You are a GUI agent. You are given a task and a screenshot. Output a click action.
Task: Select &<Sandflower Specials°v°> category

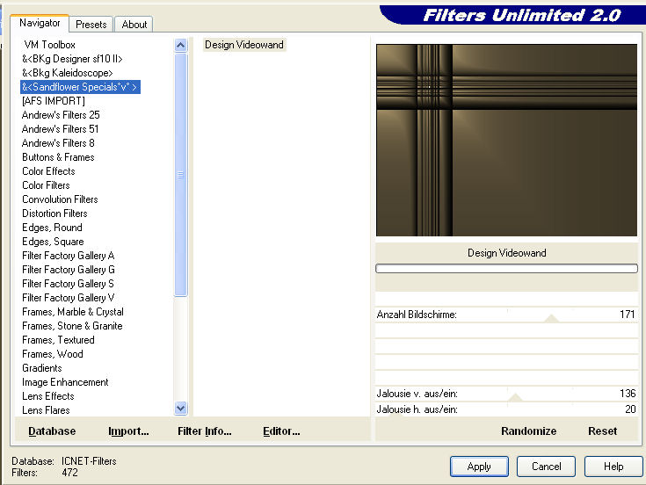coord(80,87)
